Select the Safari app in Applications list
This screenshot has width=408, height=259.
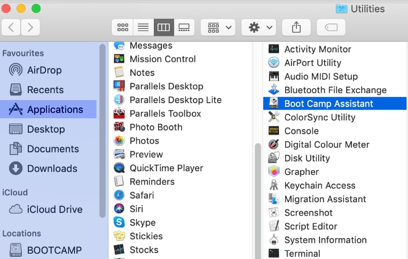[x=142, y=195]
